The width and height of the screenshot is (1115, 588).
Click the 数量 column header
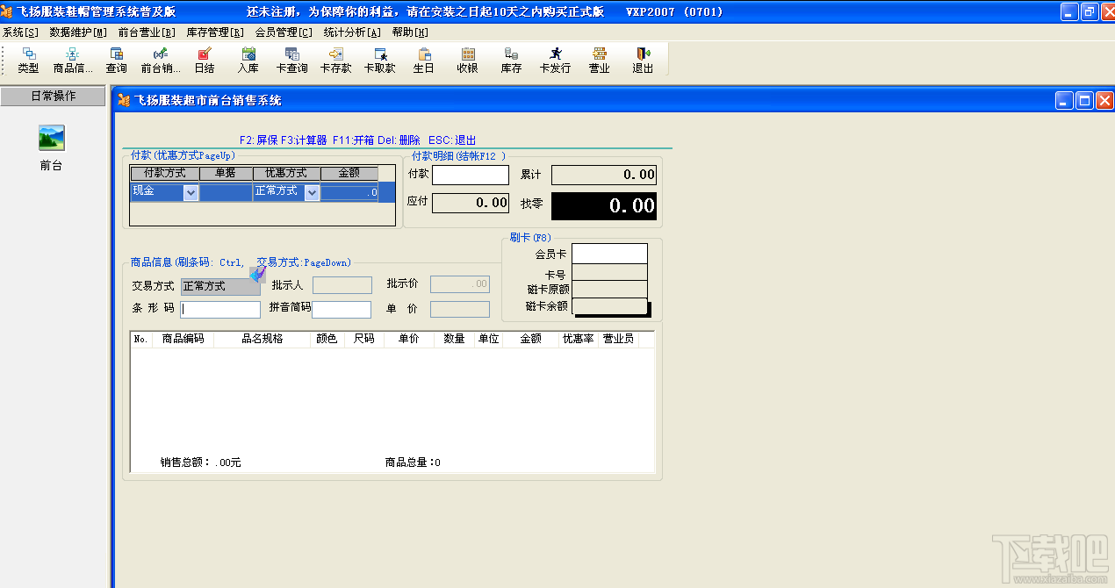point(454,339)
